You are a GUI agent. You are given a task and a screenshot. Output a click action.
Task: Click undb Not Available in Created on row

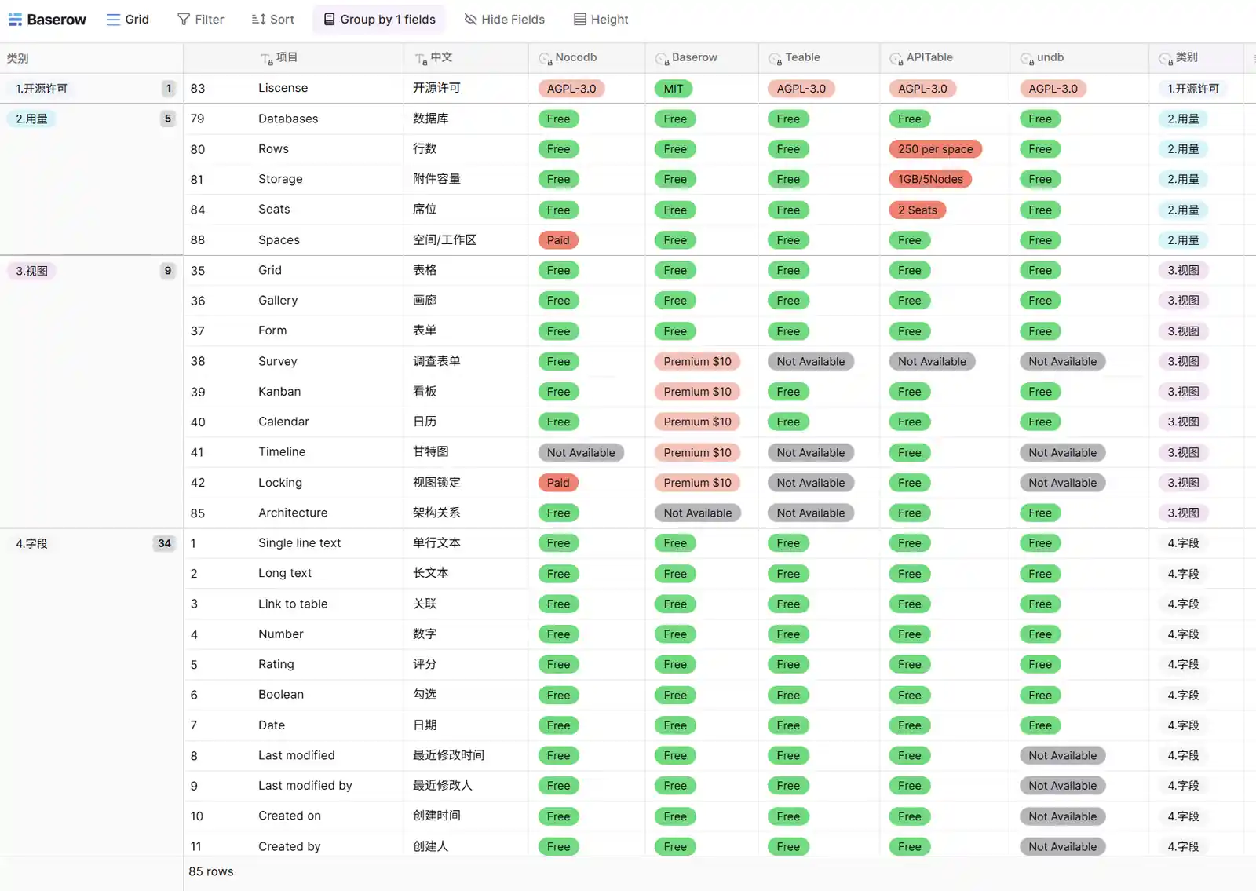(1062, 816)
